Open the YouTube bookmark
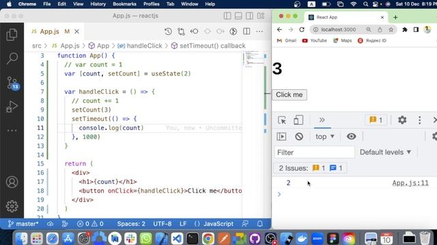The width and height of the screenshot is (437, 245). [x=314, y=41]
